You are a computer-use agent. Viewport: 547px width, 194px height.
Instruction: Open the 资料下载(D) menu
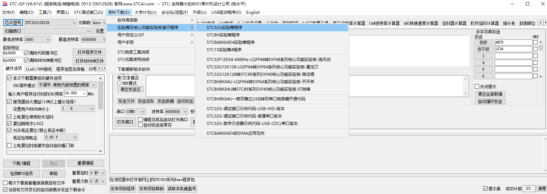119,12
